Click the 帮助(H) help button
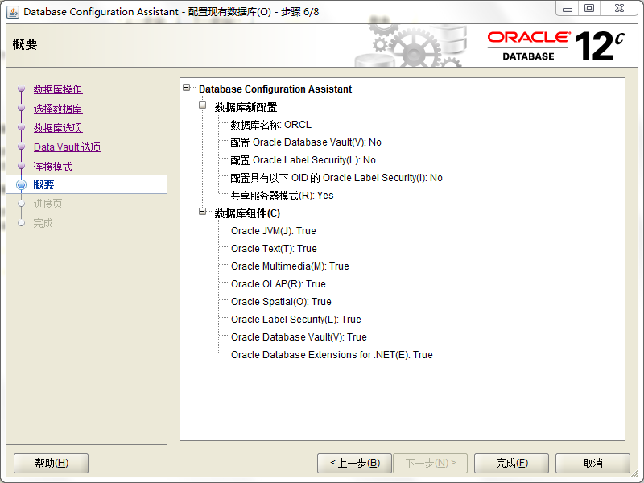 coord(52,464)
